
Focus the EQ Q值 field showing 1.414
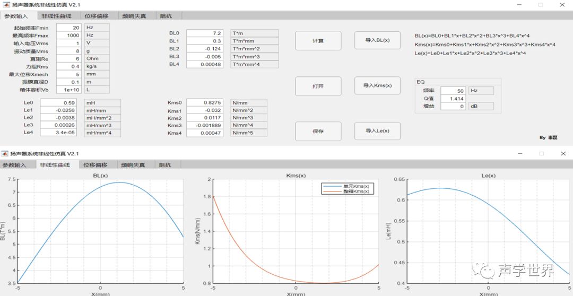click(453, 99)
